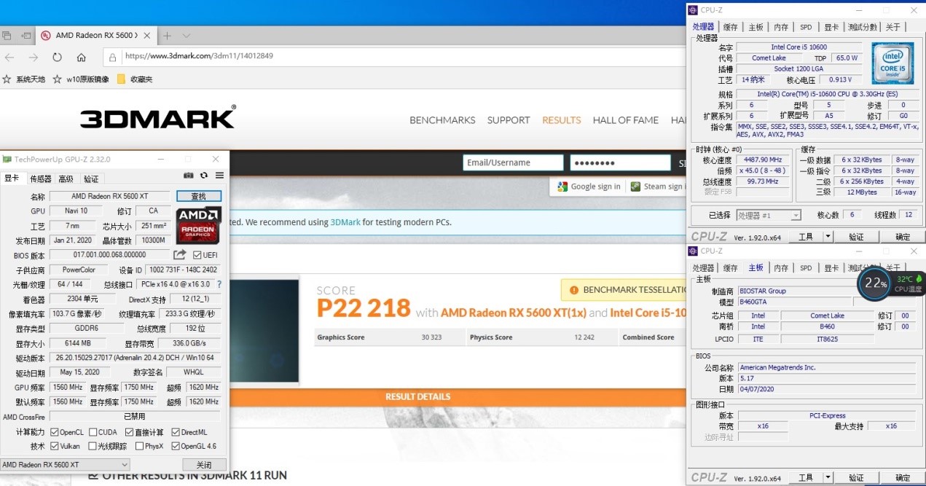Open the browser home page button
926x486 pixels.
[82, 57]
